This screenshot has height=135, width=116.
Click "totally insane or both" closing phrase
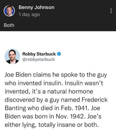pyautogui.click(x=68, y=125)
